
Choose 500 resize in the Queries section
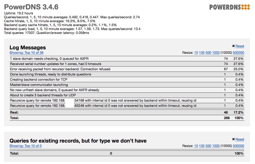click(x=208, y=146)
